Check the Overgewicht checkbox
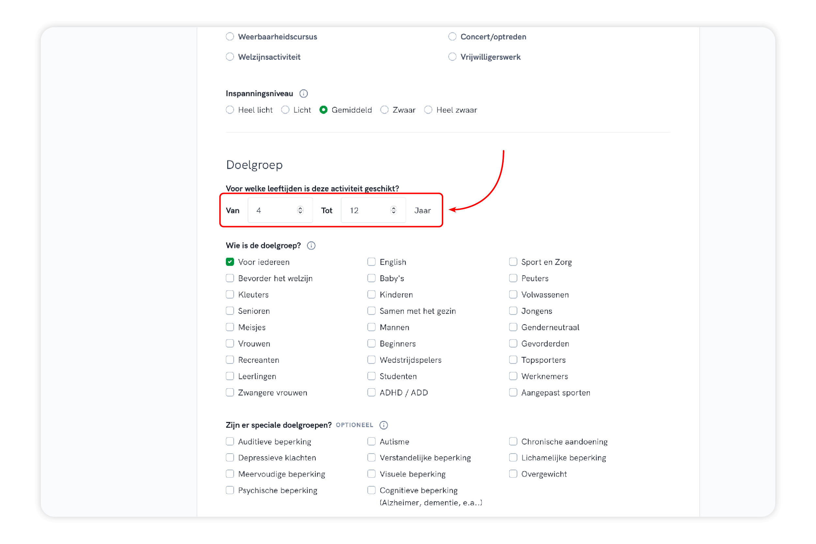816x544 pixels. pos(513,474)
